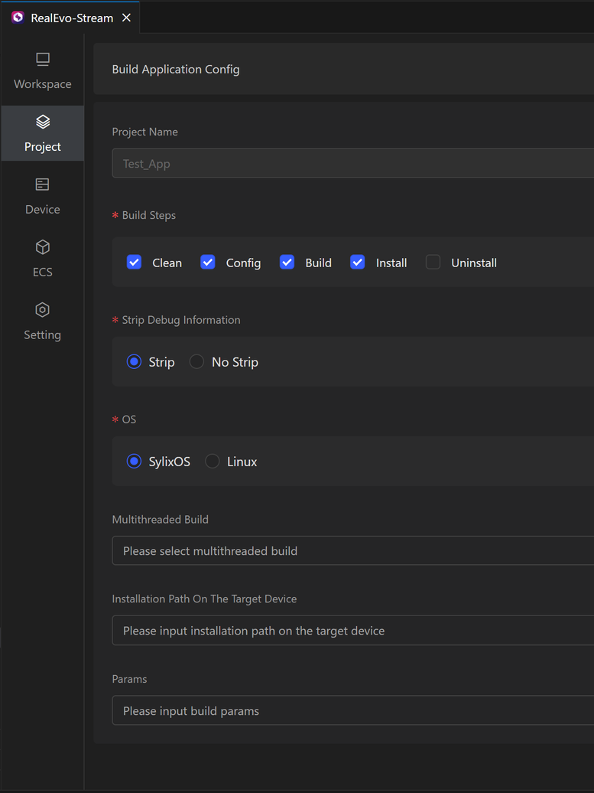Click the Project Name field
The width and height of the screenshot is (594, 793).
[352, 163]
